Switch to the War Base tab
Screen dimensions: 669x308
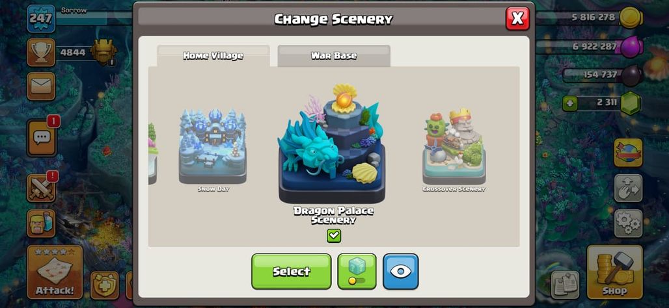click(334, 56)
